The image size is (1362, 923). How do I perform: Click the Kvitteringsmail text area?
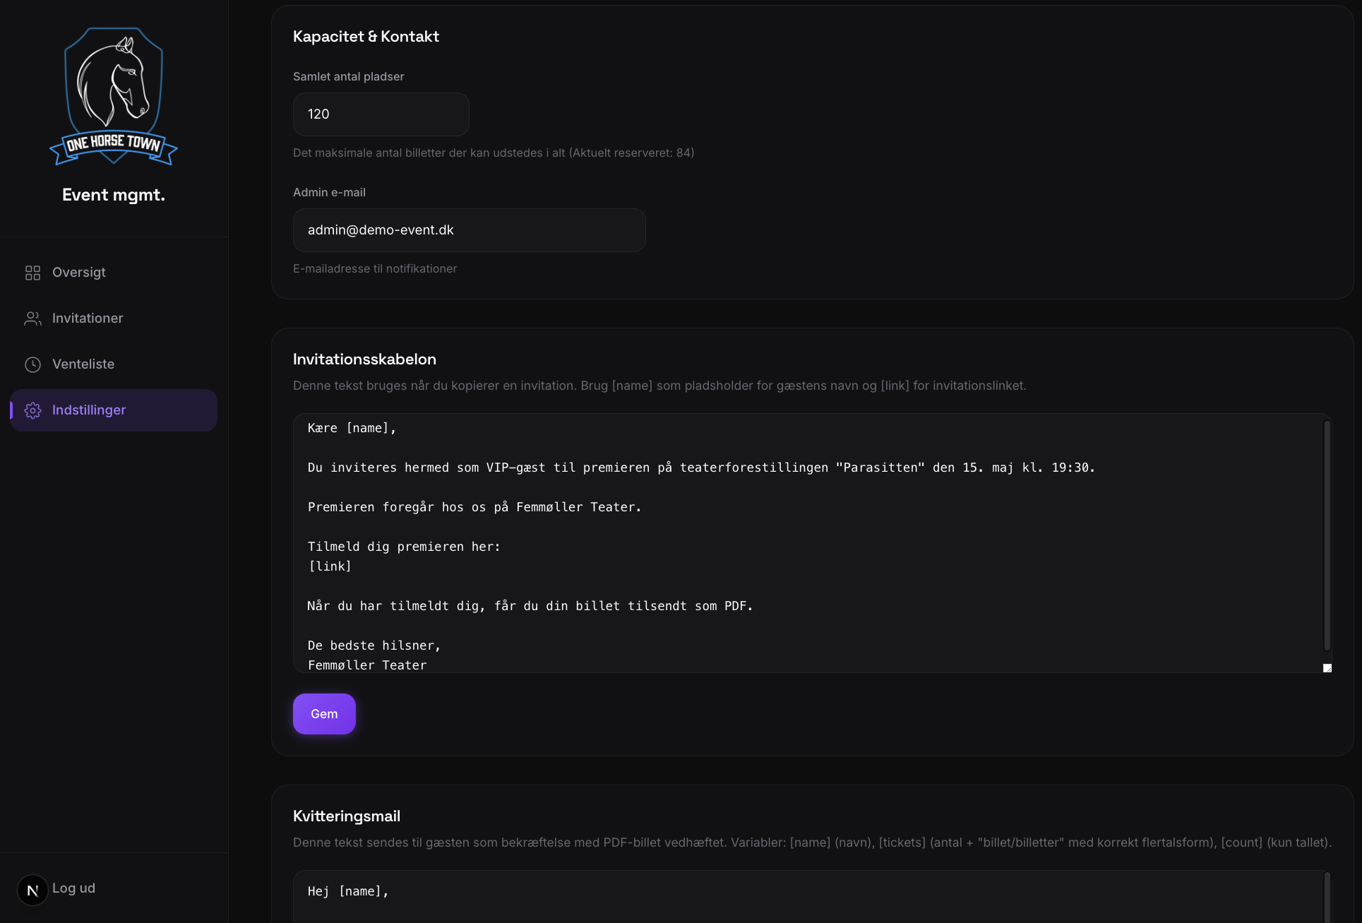(808, 897)
